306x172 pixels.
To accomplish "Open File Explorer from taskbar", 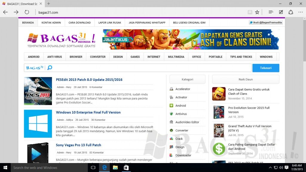I will pyautogui.click(x=115, y=168).
